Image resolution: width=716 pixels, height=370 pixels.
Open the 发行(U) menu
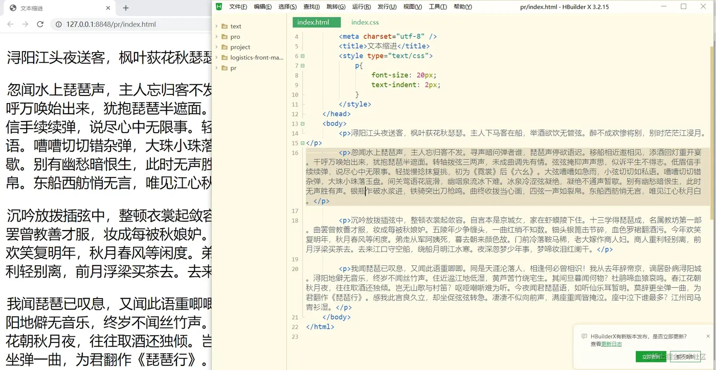[x=387, y=7]
